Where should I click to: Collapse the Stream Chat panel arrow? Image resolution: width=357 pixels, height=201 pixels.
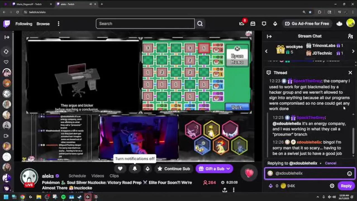point(269,36)
